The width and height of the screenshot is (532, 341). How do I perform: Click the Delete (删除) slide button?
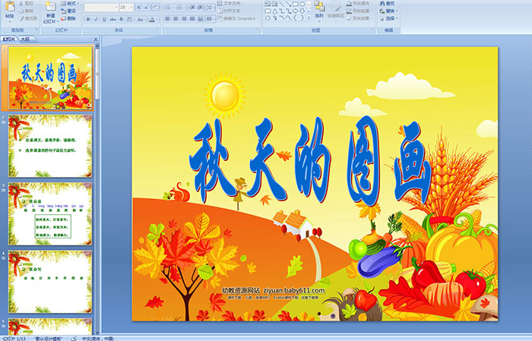[68, 18]
